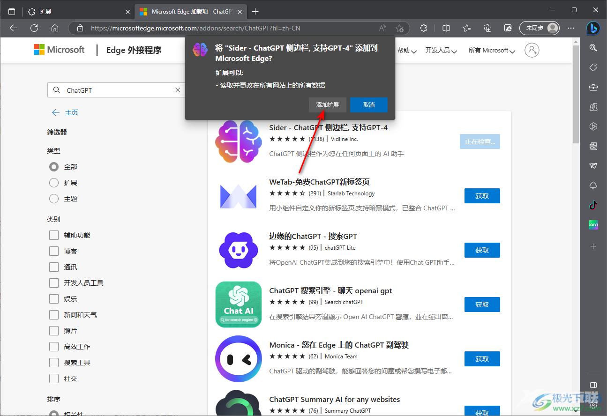Viewport: 607px width, 416px height.
Task: Check the 博客 category checkbox
Action: coord(54,251)
